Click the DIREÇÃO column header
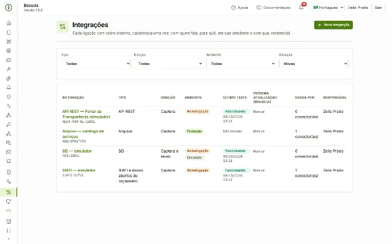 pyautogui.click(x=168, y=98)
